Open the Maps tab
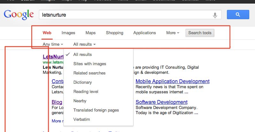The width and height of the screenshot is (255, 132). coord(90,33)
